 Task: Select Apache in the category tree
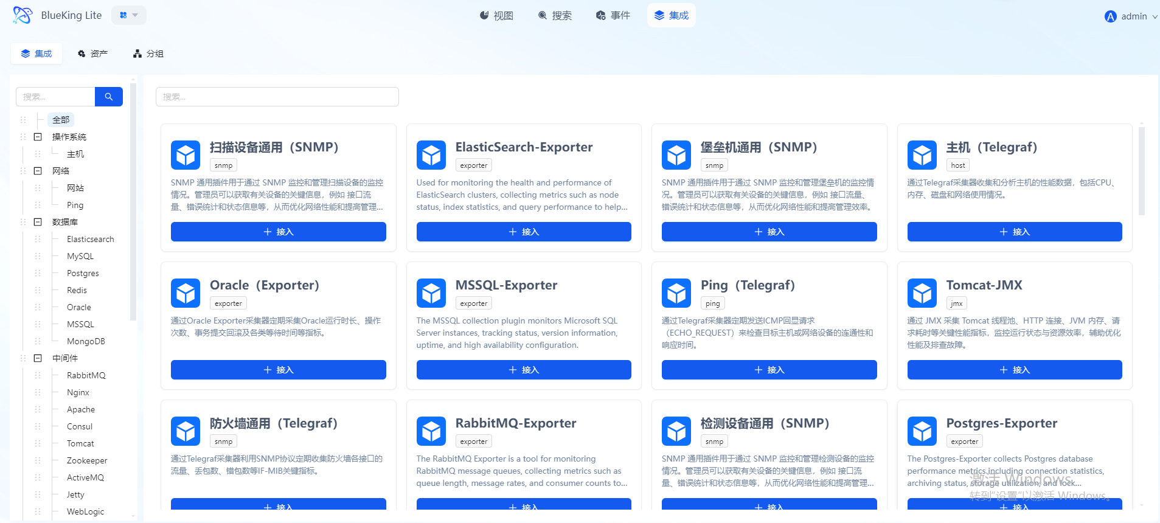point(81,409)
